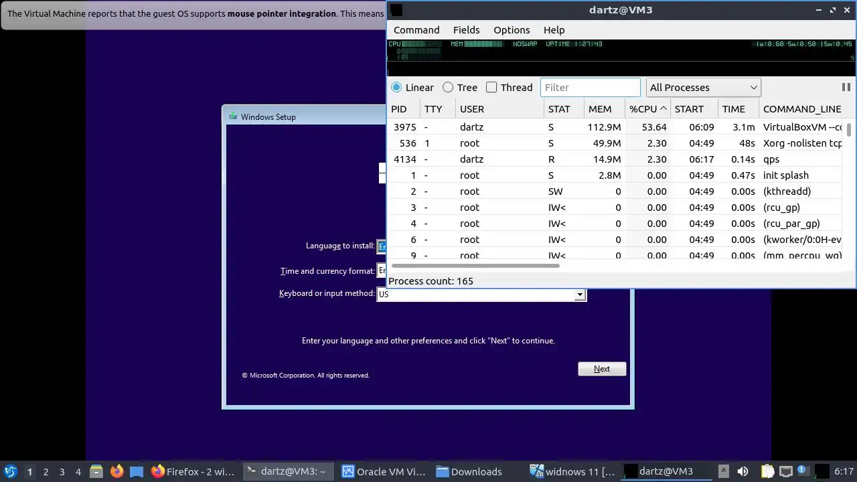The image size is (857, 482).
Task: Click the Filter input field
Action: (591, 87)
